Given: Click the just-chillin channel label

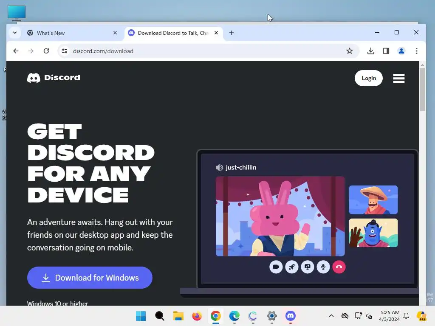Looking at the screenshot, I should [241, 167].
